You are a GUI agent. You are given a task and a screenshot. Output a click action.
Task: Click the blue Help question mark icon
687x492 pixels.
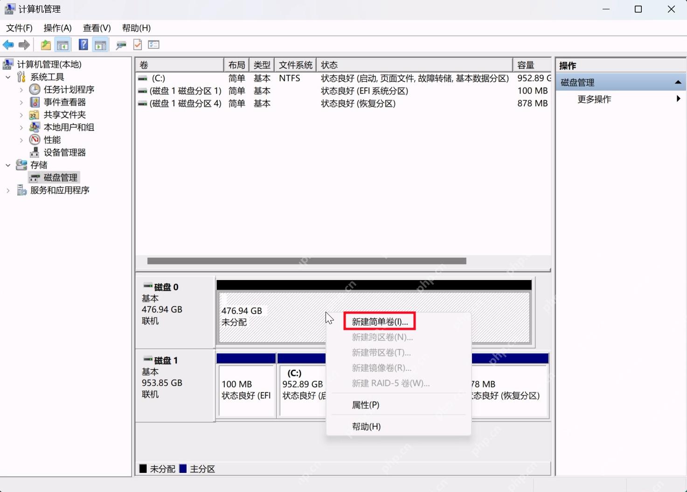click(x=83, y=45)
